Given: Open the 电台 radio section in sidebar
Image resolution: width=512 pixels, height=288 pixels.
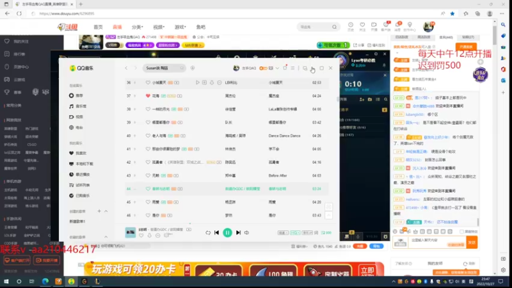Looking at the screenshot, I should coord(76,127).
